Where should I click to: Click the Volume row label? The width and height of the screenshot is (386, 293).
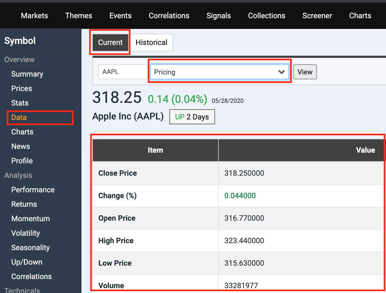point(111,286)
